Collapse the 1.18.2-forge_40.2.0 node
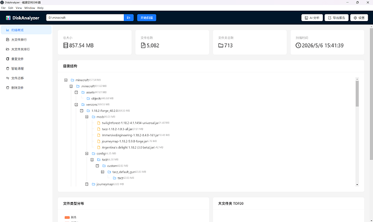 [x=82, y=111]
